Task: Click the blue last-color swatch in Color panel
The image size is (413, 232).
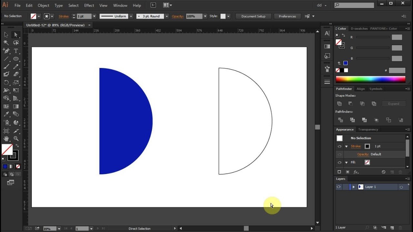Action: [x=346, y=63]
